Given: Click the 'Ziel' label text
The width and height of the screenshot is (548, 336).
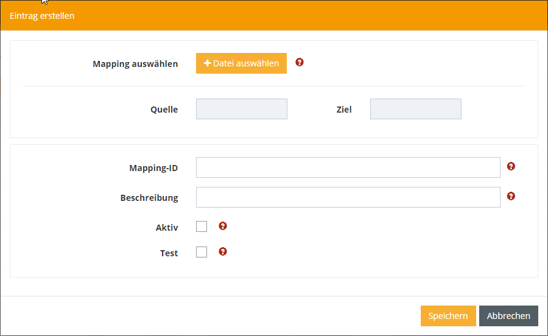Looking at the screenshot, I should 344,110.
